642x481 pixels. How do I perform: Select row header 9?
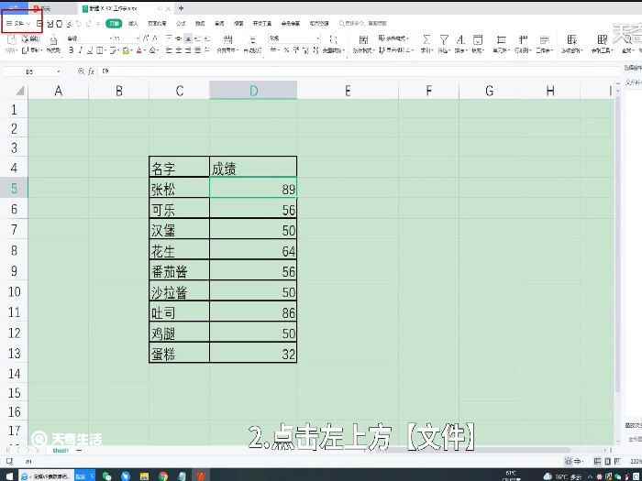pyautogui.click(x=14, y=271)
